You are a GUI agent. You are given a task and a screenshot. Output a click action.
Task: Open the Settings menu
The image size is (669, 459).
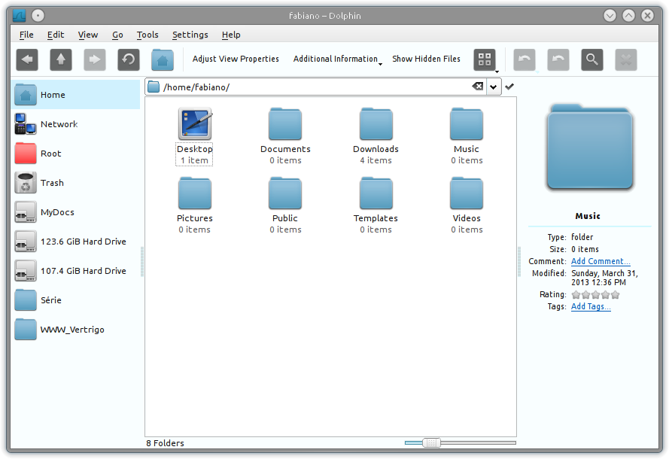tap(190, 35)
